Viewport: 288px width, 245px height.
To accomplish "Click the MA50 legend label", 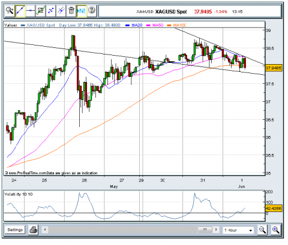I will click(x=158, y=25).
